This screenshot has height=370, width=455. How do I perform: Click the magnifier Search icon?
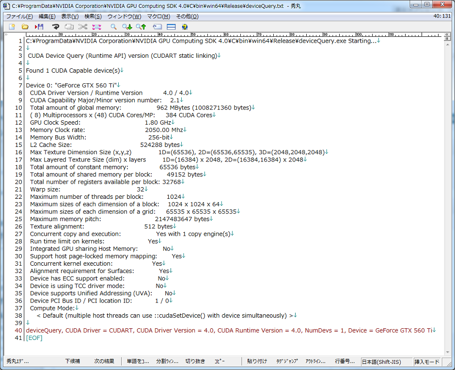click(113, 27)
